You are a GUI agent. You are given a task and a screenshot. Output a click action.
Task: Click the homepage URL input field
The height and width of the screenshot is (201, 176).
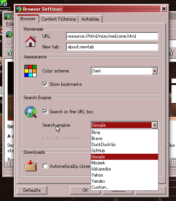pos(112,36)
